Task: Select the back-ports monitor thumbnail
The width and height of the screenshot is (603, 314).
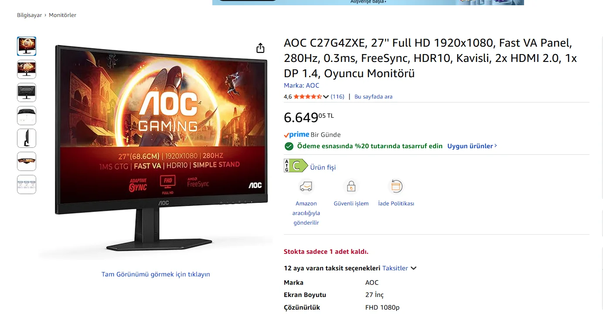Action: tap(27, 116)
